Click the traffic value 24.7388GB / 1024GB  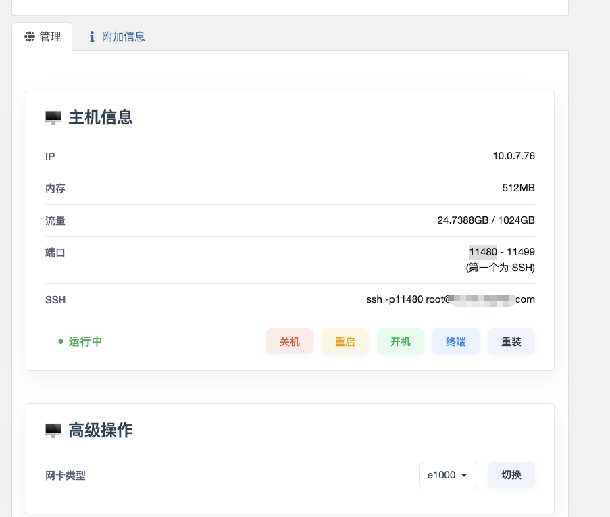pos(486,220)
